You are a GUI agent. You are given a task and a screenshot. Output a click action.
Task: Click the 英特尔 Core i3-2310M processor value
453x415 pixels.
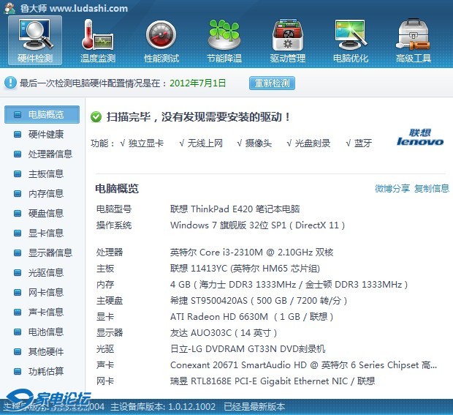[x=251, y=253]
